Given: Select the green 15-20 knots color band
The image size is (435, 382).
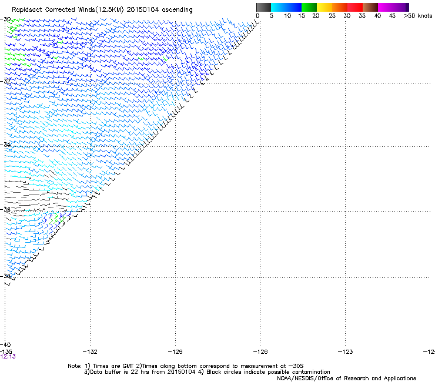Looking at the screenshot, I should tap(309, 7).
